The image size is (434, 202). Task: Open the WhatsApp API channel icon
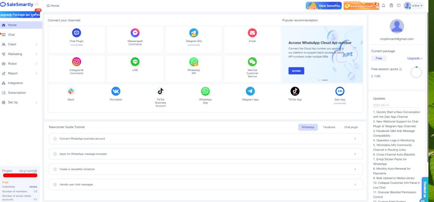[194, 62]
